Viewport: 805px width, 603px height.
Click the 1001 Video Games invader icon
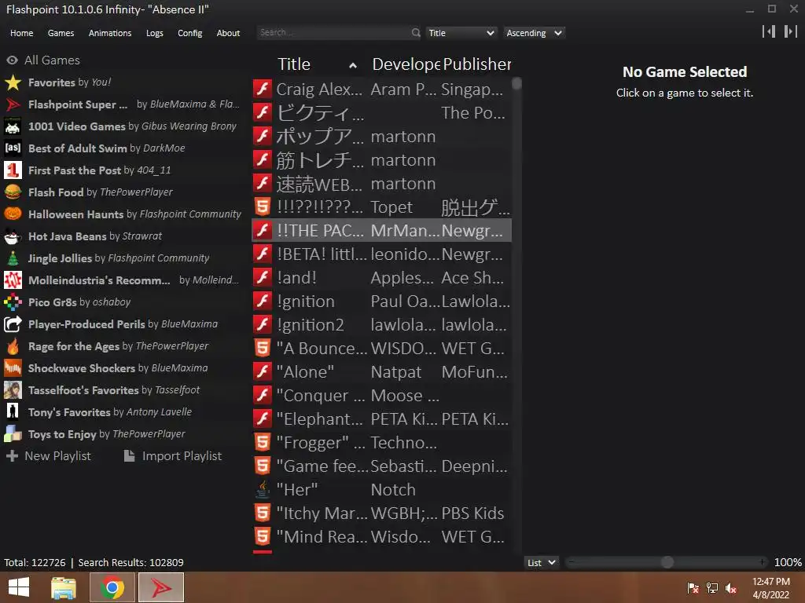pyautogui.click(x=13, y=126)
